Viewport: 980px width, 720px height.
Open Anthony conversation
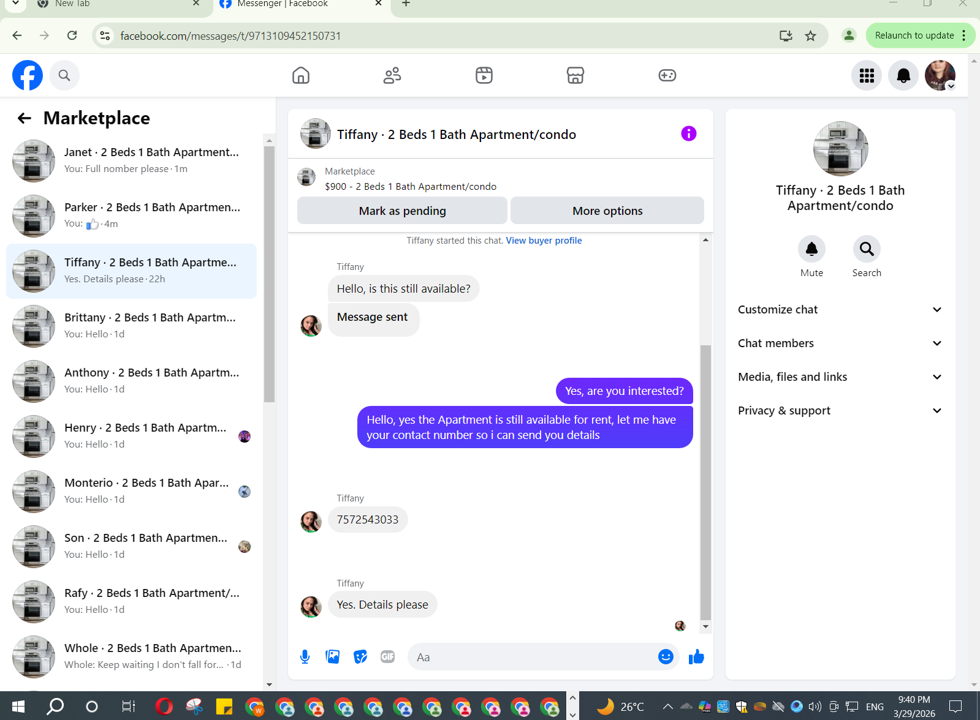[131, 381]
